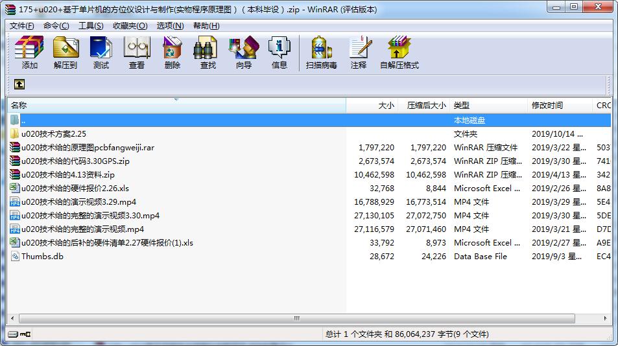Click the horizontal scrollbar right arrow
The image size is (618, 346).
[606, 318]
